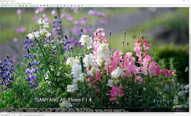Open the Designer menu
The image size is (191, 116).
pos(29,3)
